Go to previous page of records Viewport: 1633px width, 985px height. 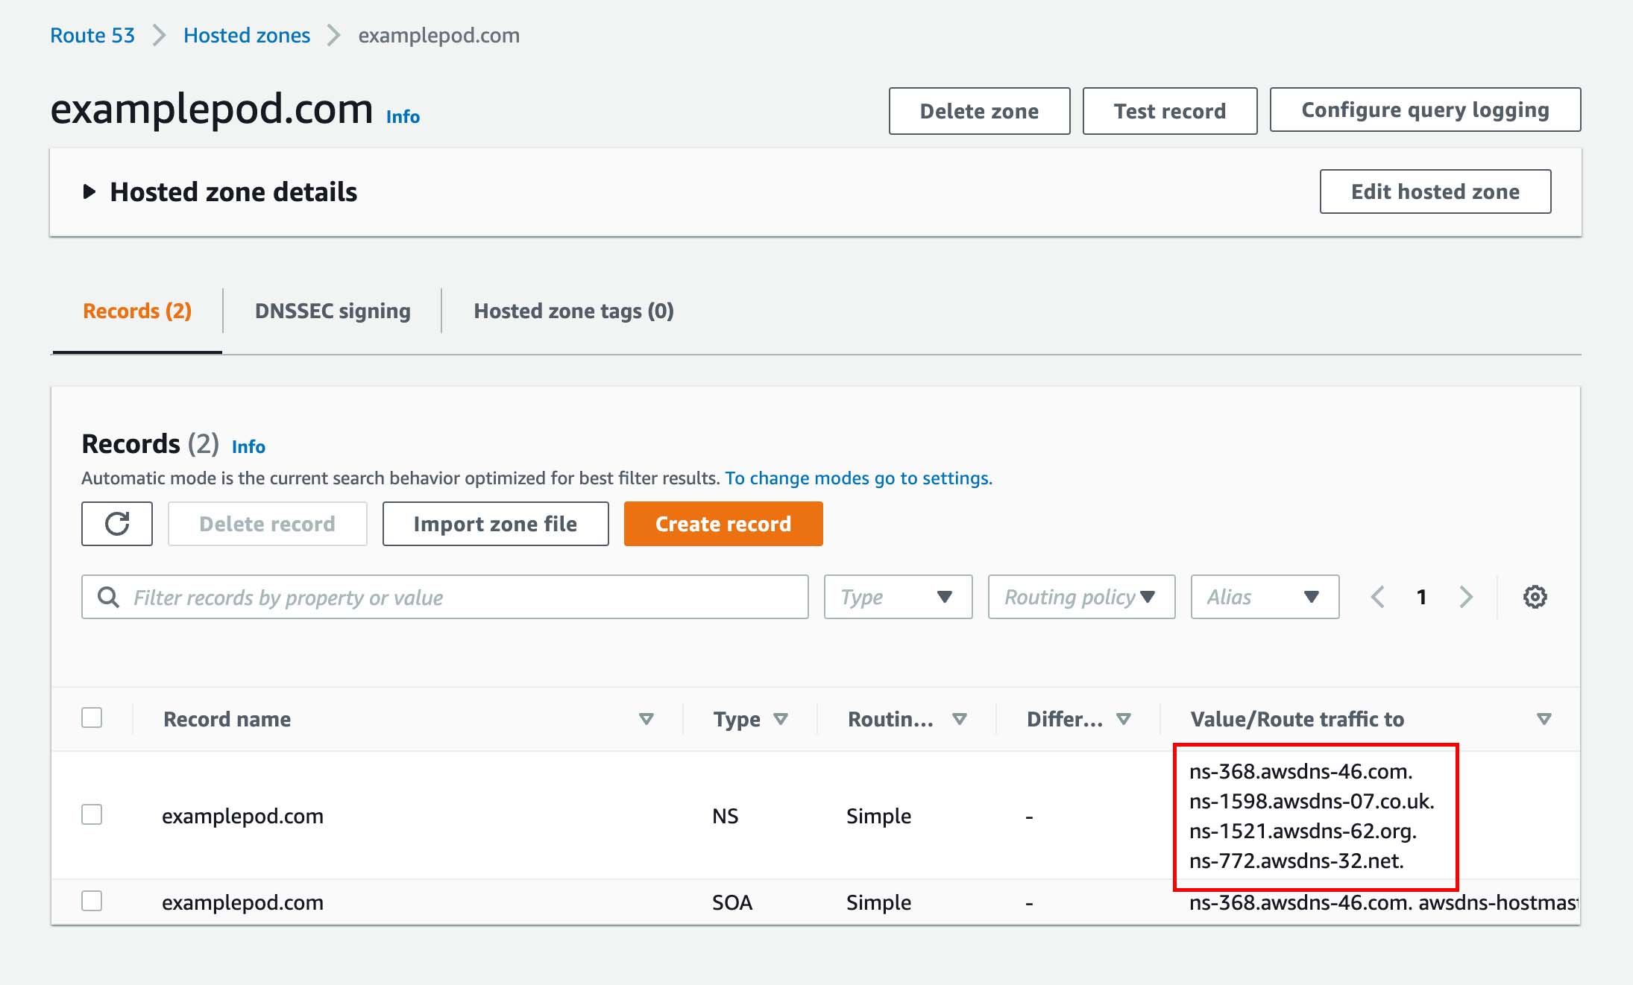click(1377, 597)
